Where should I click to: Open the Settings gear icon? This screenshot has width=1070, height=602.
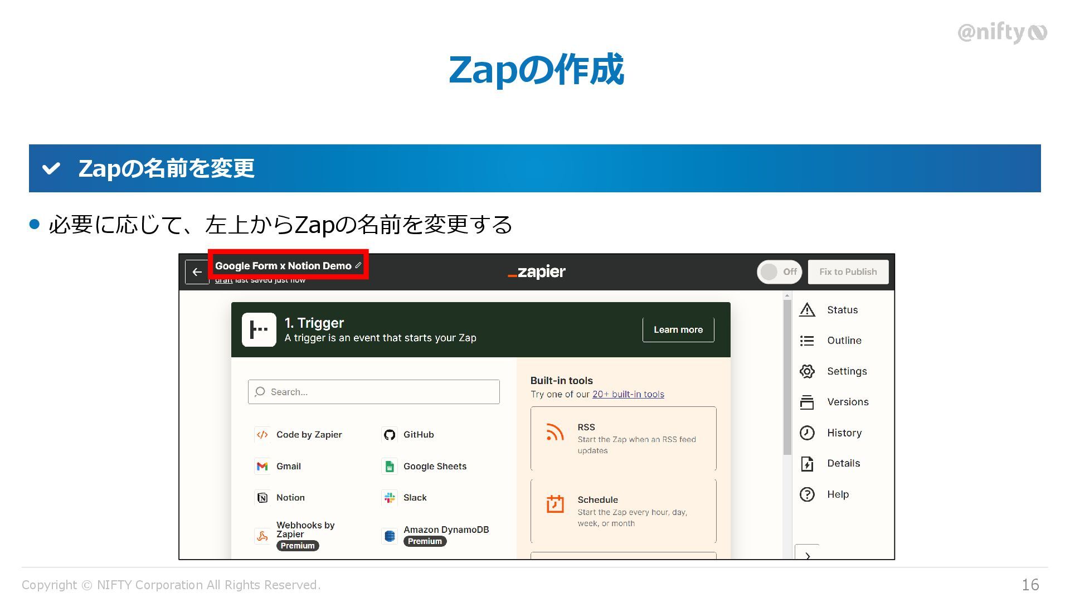[807, 371]
